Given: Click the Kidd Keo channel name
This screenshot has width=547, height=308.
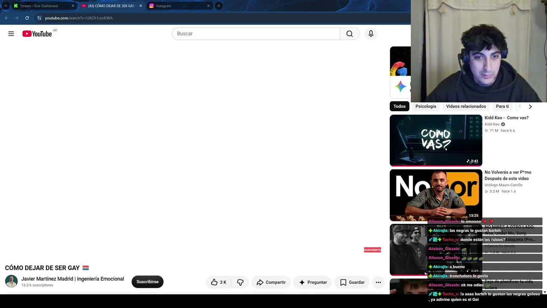Looking at the screenshot, I should [x=492, y=124].
